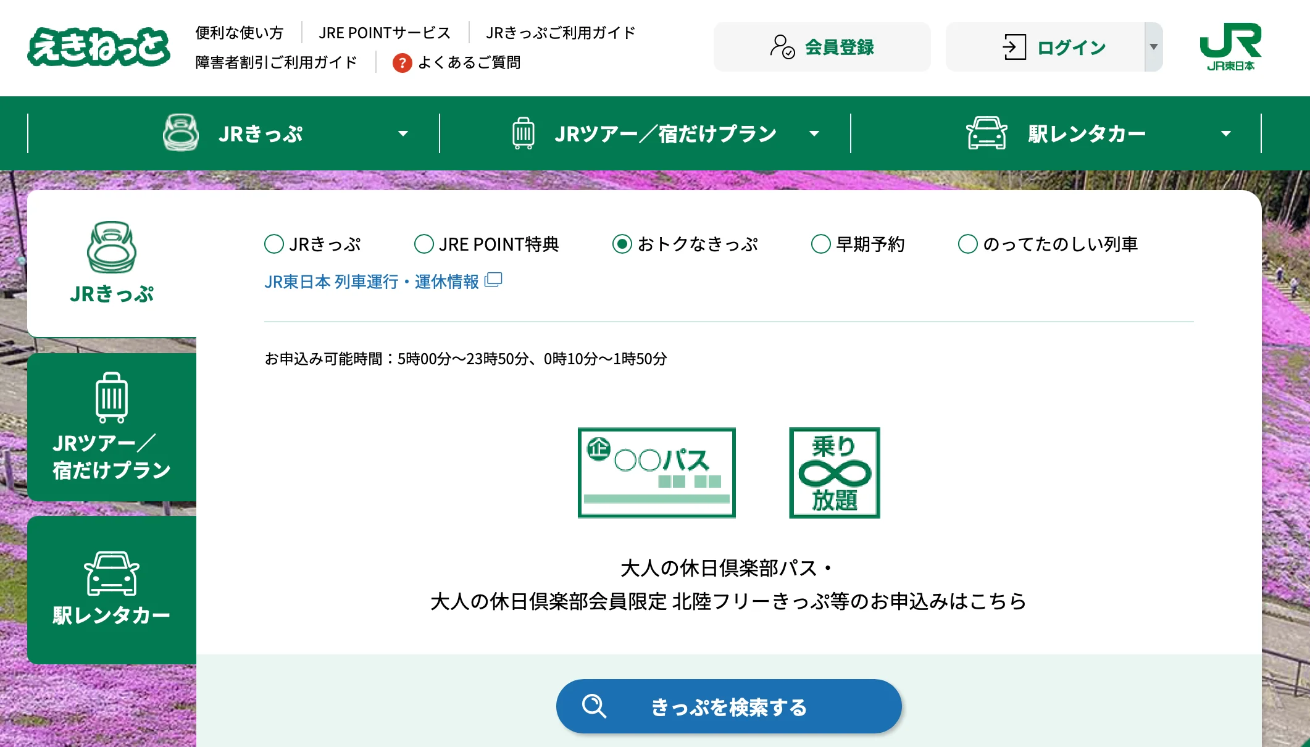This screenshot has height=747, width=1310.
Task: Switch to the JRきっぷ side tab
Action: [112, 264]
